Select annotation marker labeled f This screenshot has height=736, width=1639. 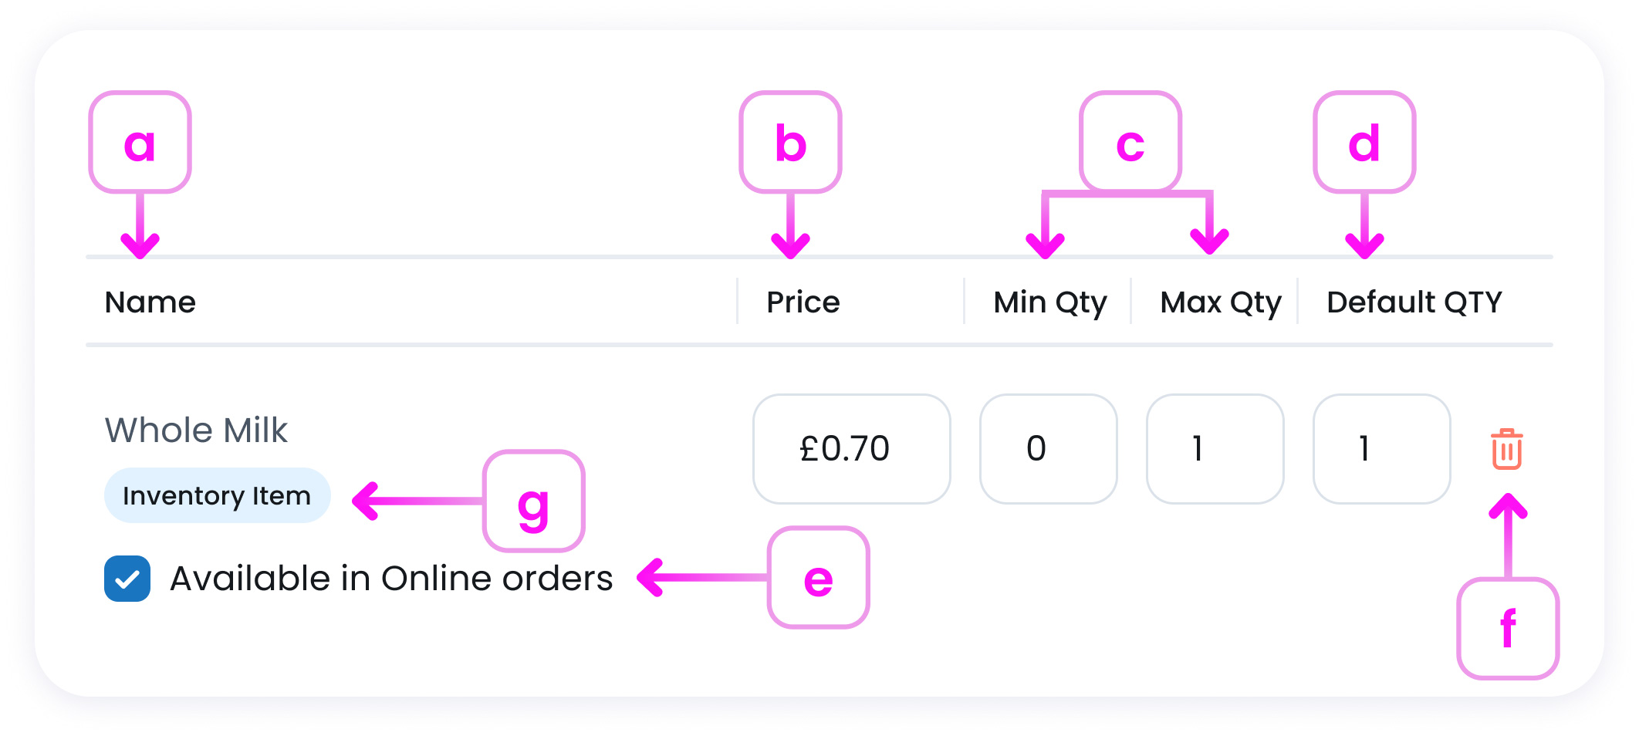(x=1508, y=628)
